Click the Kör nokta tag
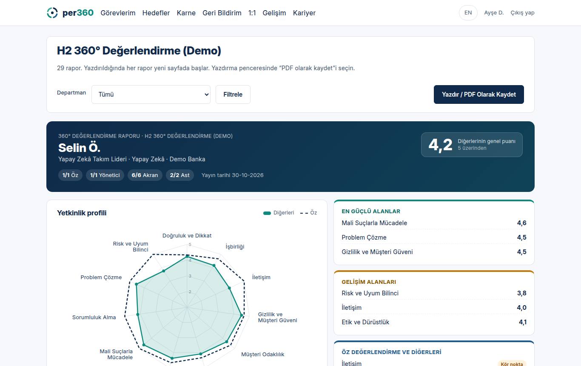 pyautogui.click(x=512, y=364)
